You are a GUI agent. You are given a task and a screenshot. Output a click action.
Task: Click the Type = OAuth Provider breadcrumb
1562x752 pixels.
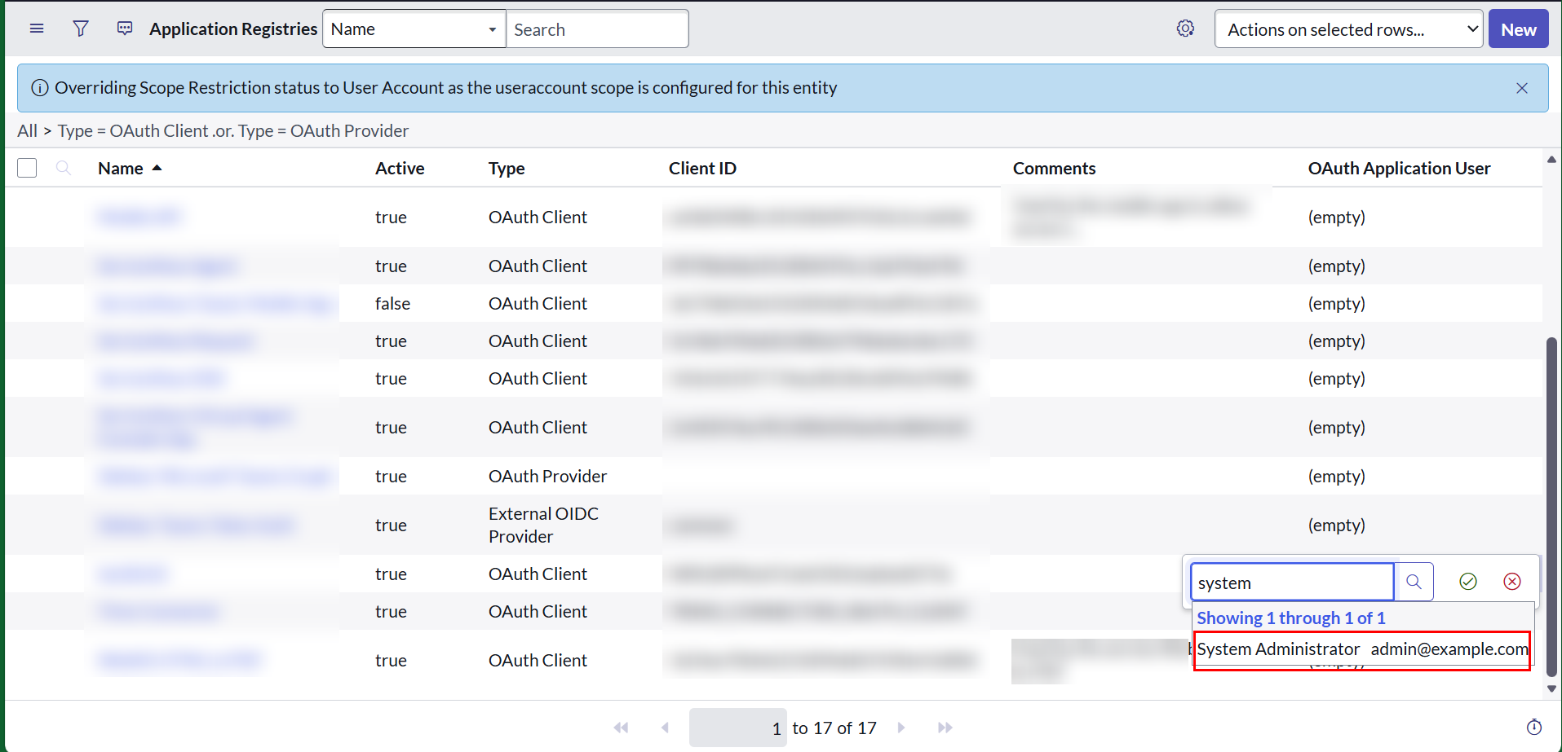(x=323, y=130)
